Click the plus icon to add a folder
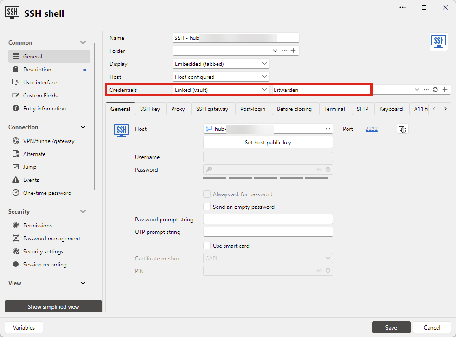This screenshot has width=456, height=337. 293,51
